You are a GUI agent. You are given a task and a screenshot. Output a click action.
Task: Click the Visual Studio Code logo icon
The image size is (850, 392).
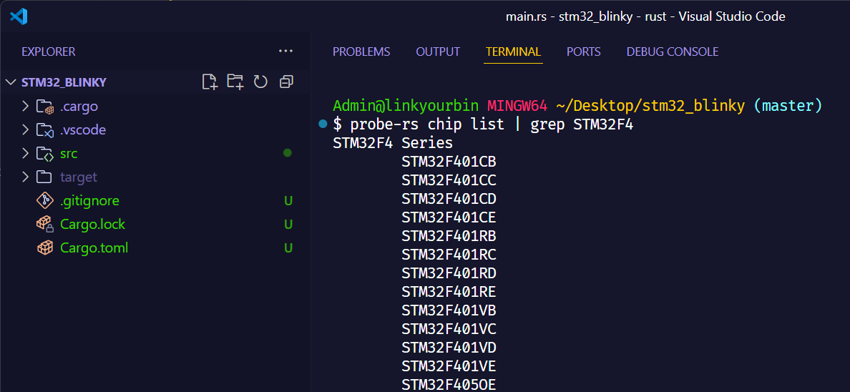click(19, 16)
